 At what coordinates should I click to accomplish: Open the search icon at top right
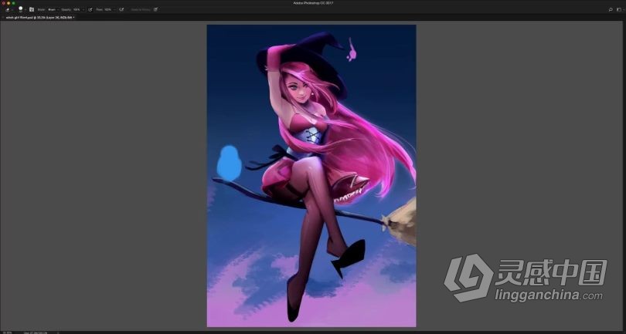(x=611, y=9)
